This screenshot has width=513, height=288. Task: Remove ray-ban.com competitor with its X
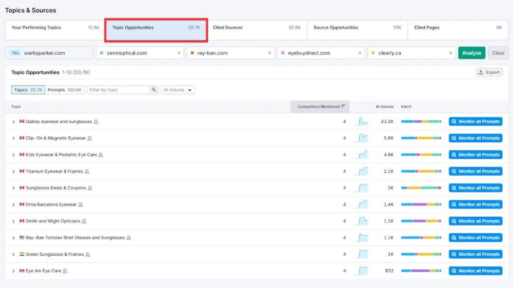tap(270, 53)
